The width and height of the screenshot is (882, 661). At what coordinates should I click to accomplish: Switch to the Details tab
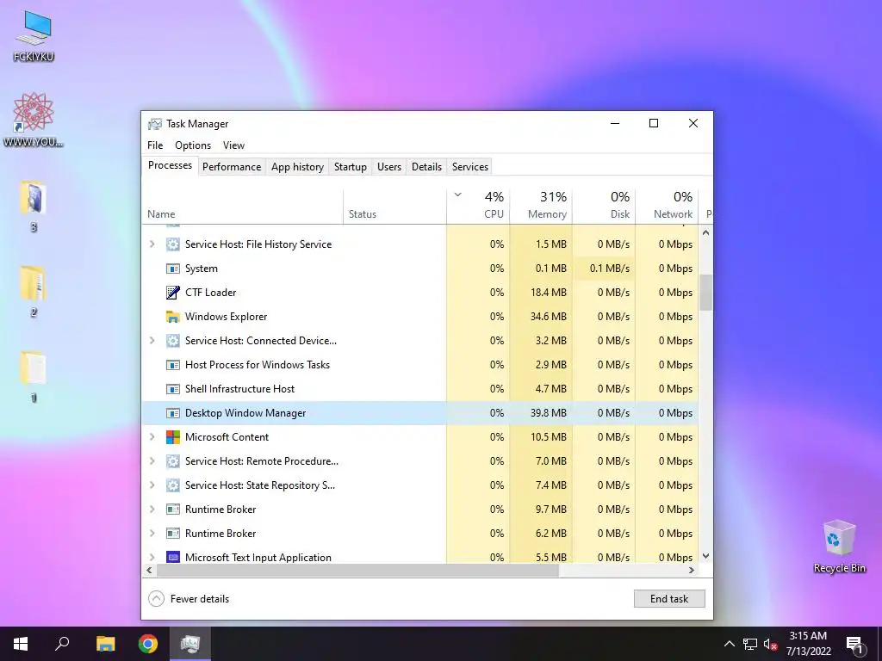[x=426, y=167]
